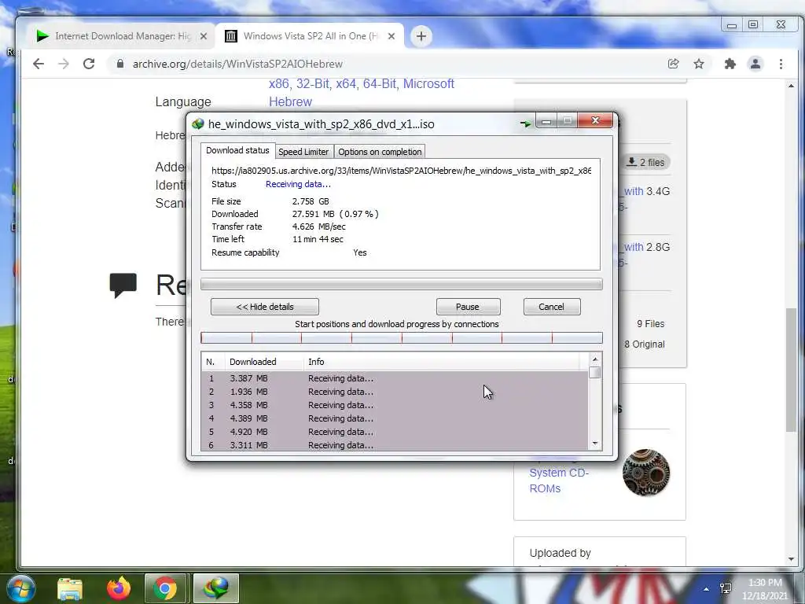Open the System CD-ROMs collection link
This screenshot has width=805, height=604.
pos(559,481)
